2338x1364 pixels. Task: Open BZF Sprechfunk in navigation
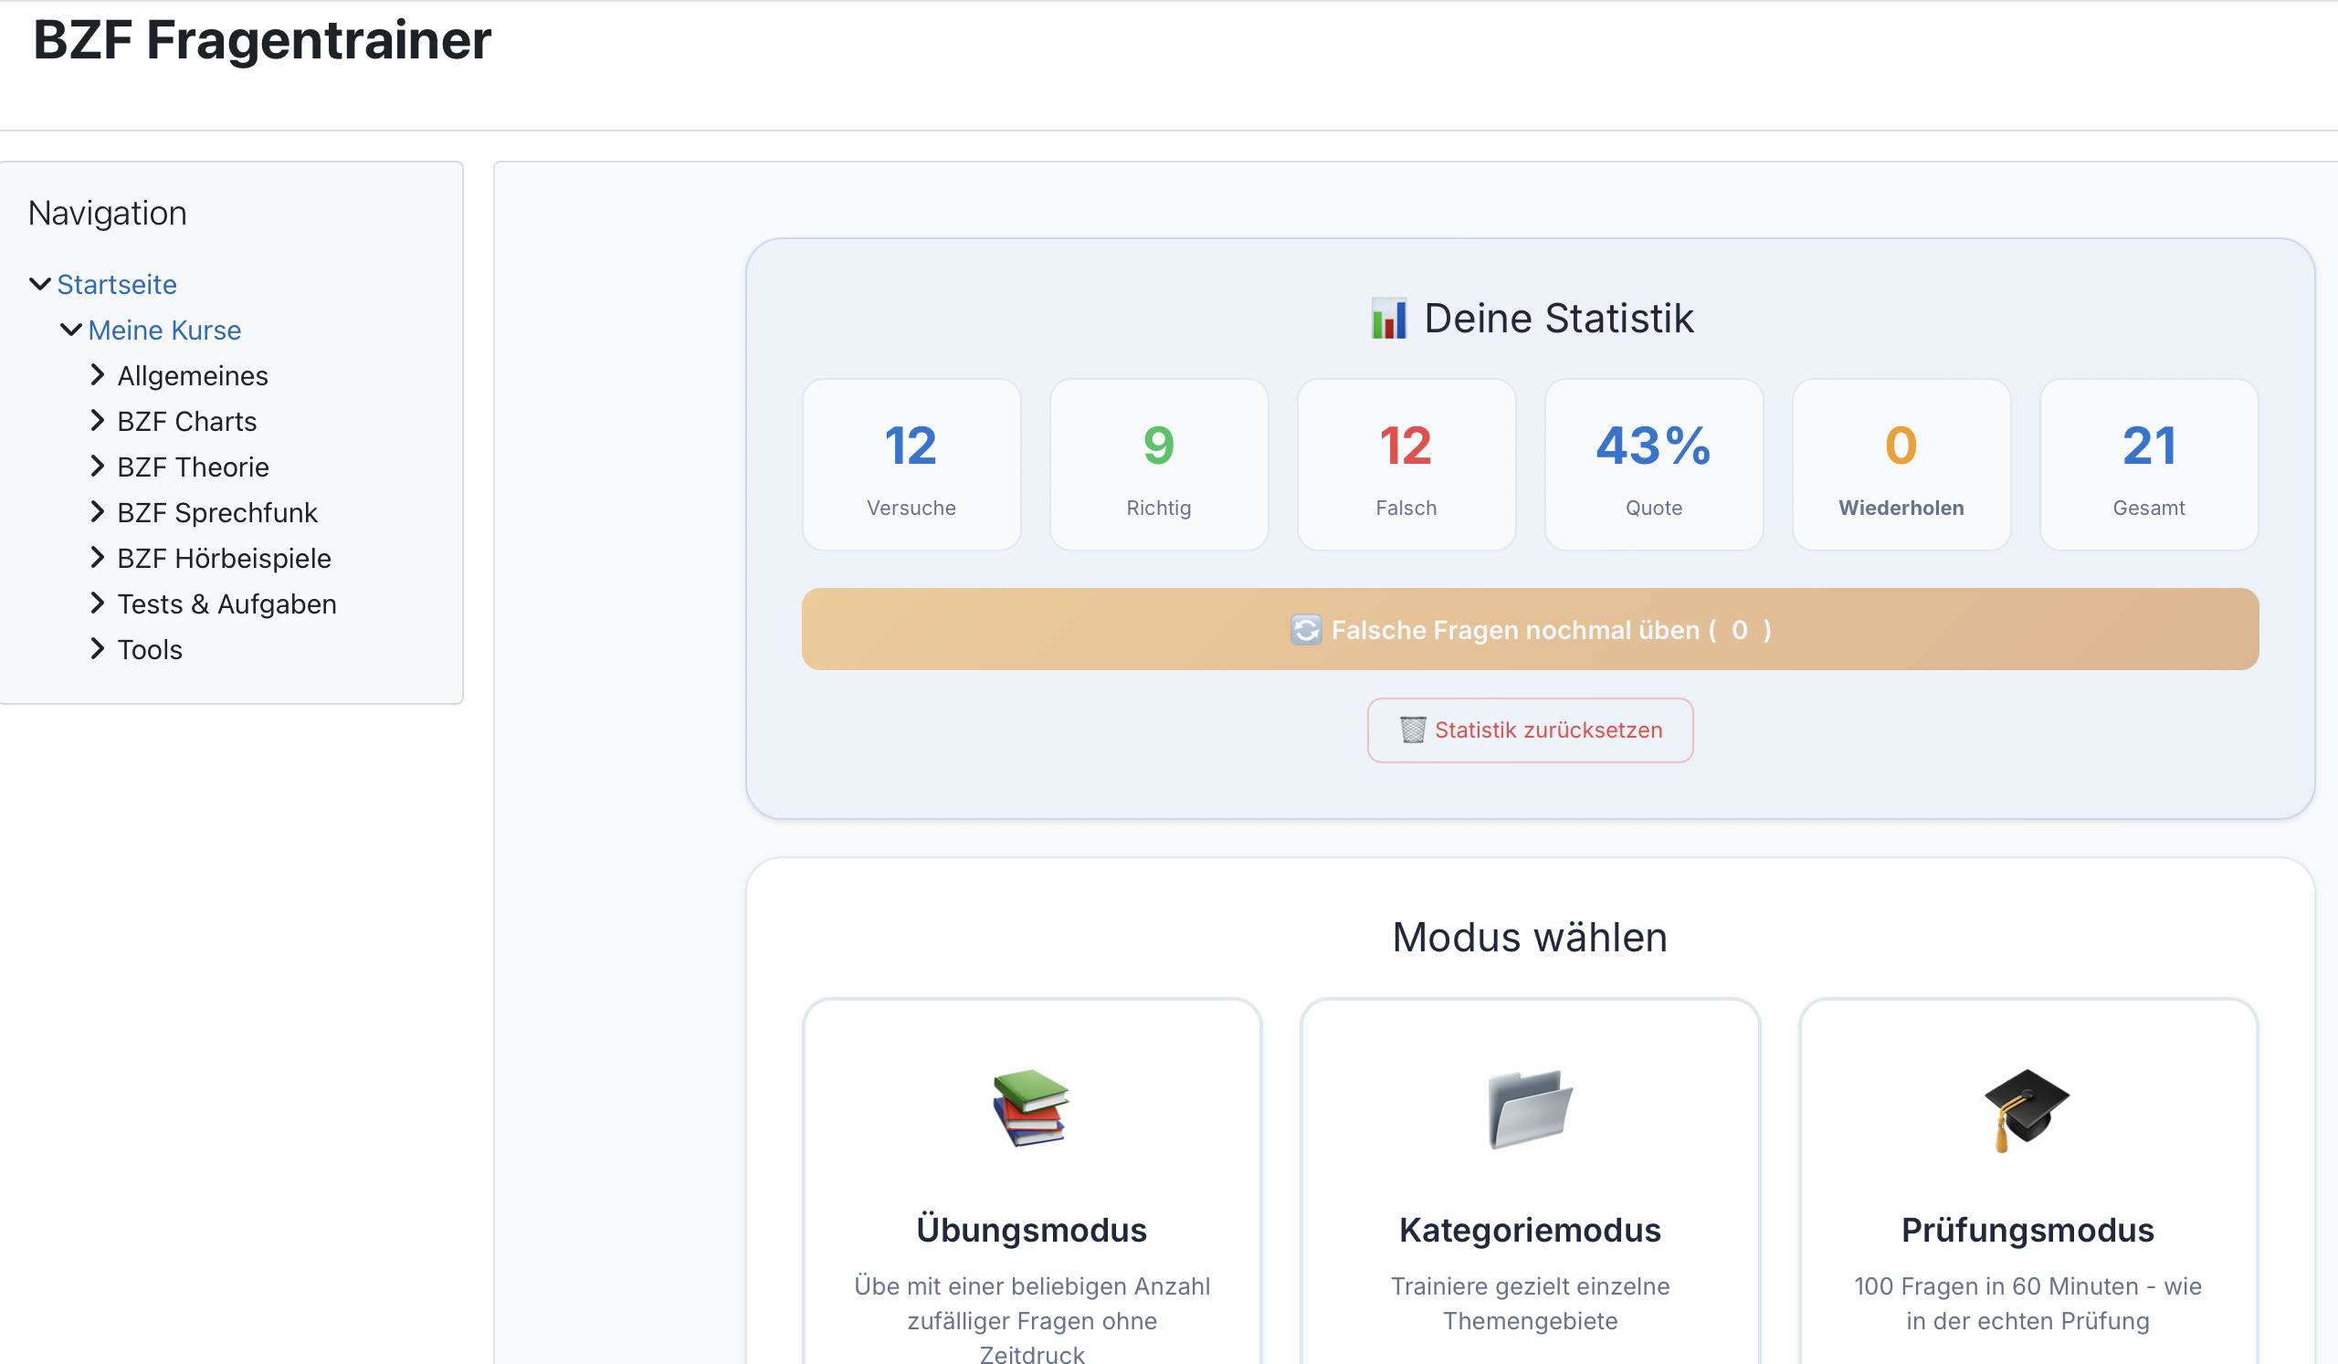coord(217,513)
